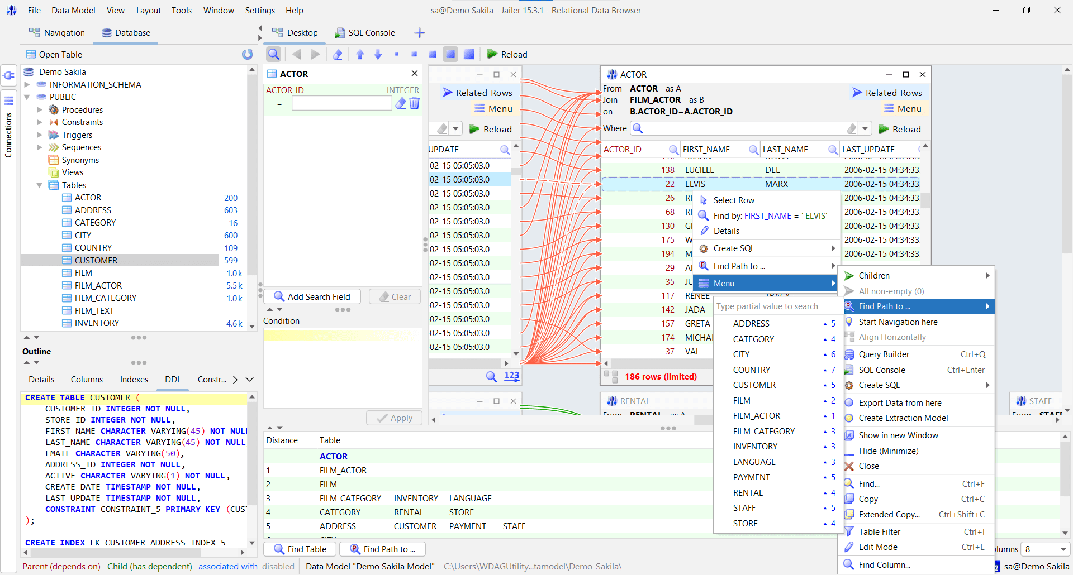Screen dimensions: 1073x575
Task: Select the largest layout size square
Action: pos(469,54)
